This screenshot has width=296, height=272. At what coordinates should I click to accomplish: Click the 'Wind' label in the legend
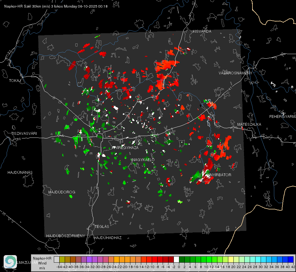42,263
